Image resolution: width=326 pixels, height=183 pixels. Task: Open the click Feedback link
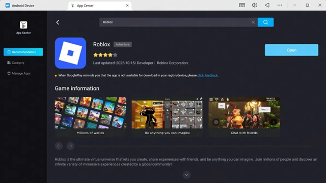pyautogui.click(x=207, y=75)
